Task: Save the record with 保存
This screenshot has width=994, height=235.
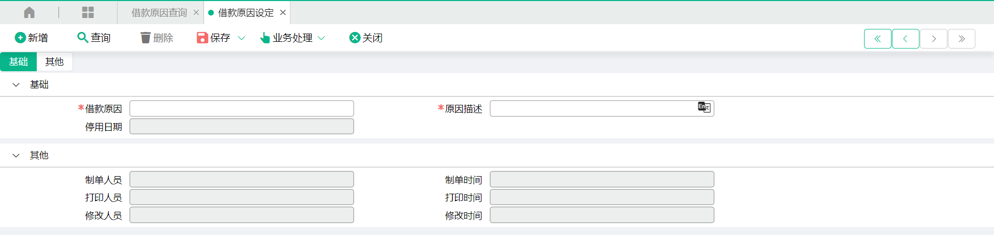Action: click(x=213, y=38)
